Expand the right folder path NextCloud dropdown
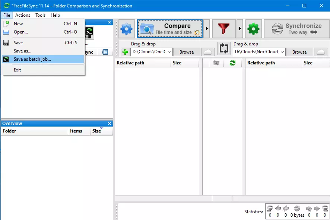 282,52
